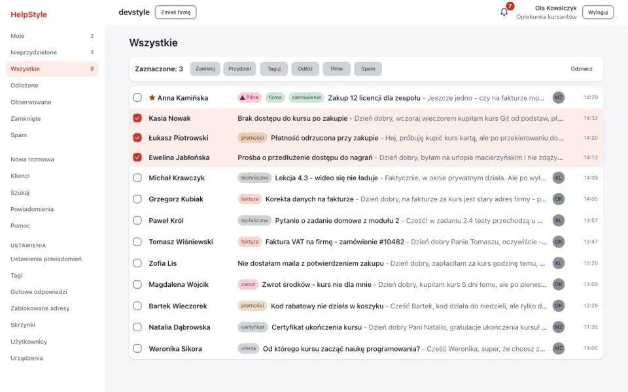
Task: Check the Paweł Król conversation
Action: [x=137, y=220]
